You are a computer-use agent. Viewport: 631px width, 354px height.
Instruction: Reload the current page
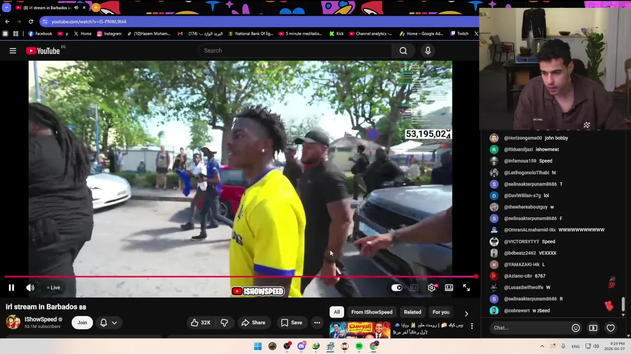(x=31, y=22)
